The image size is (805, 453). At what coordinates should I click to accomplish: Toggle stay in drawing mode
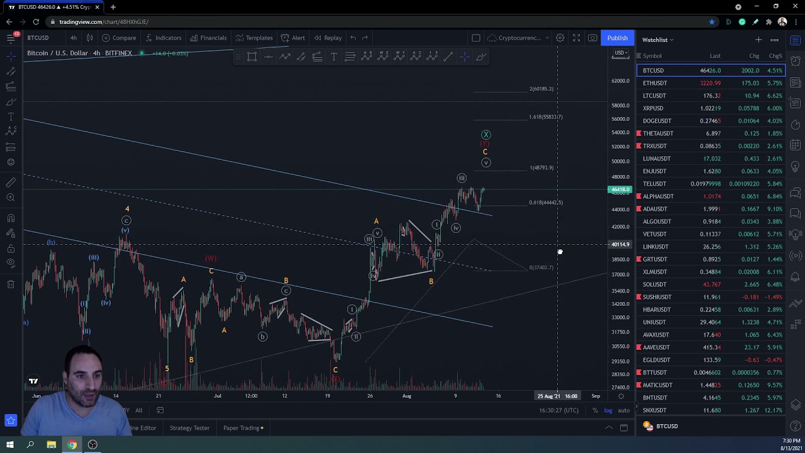click(11, 233)
